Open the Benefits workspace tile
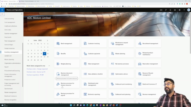 67,53
